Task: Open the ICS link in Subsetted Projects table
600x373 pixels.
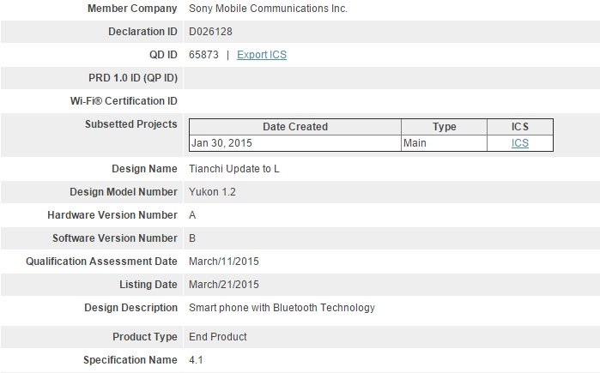Action: pos(520,143)
